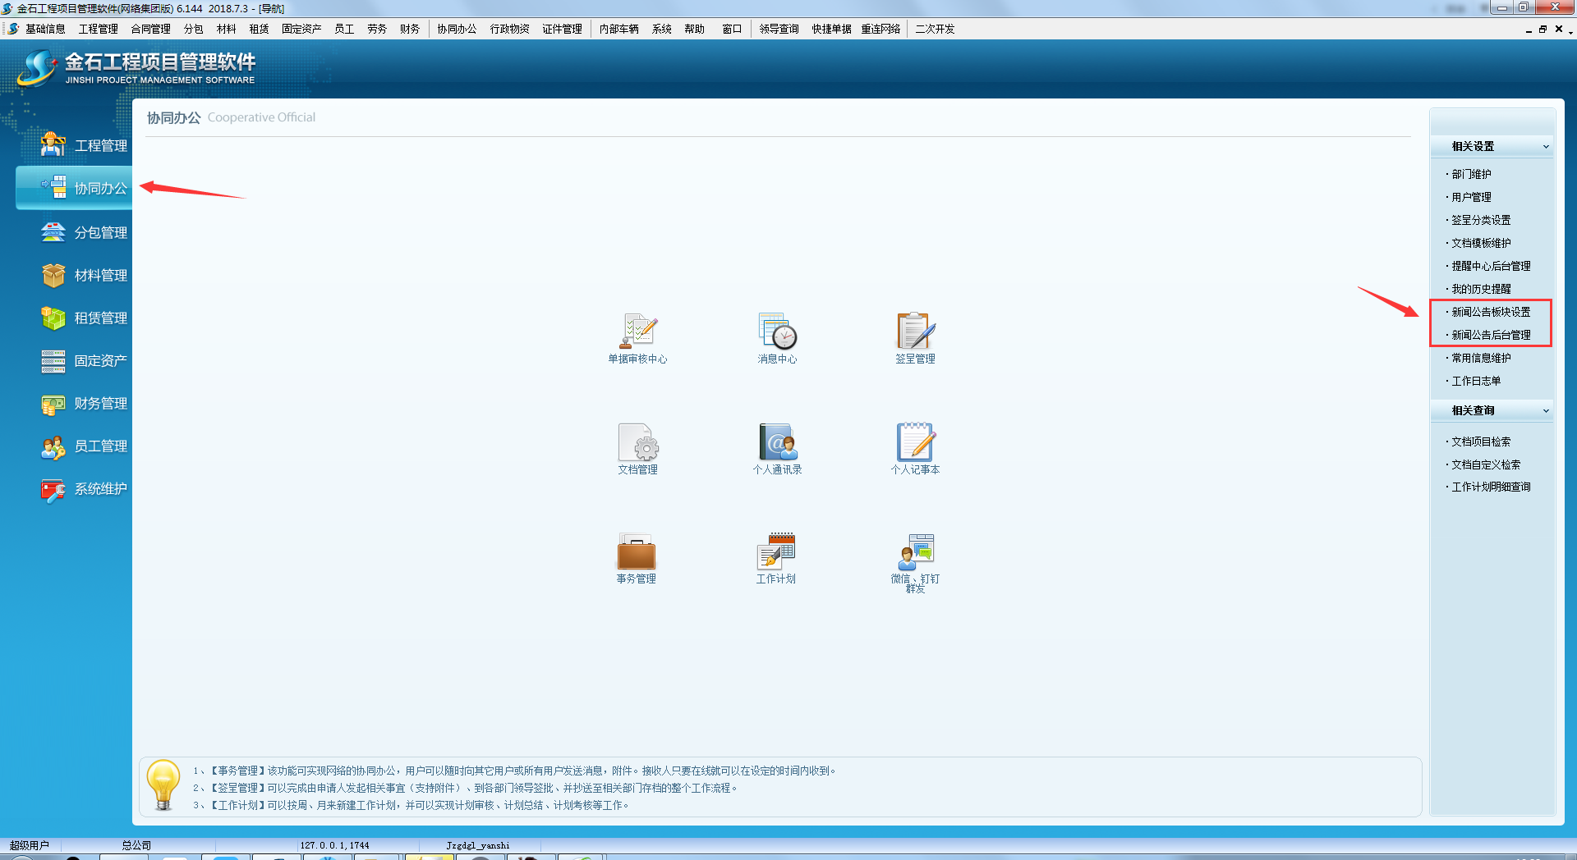Click the app logo in menu bar
Viewport: 1577px width, 860px height.
pos(13,29)
